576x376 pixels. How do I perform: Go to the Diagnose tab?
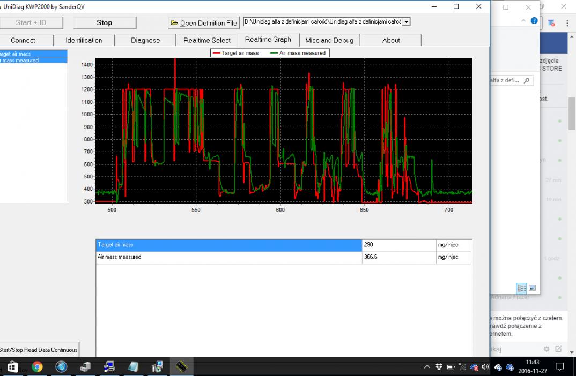click(145, 40)
